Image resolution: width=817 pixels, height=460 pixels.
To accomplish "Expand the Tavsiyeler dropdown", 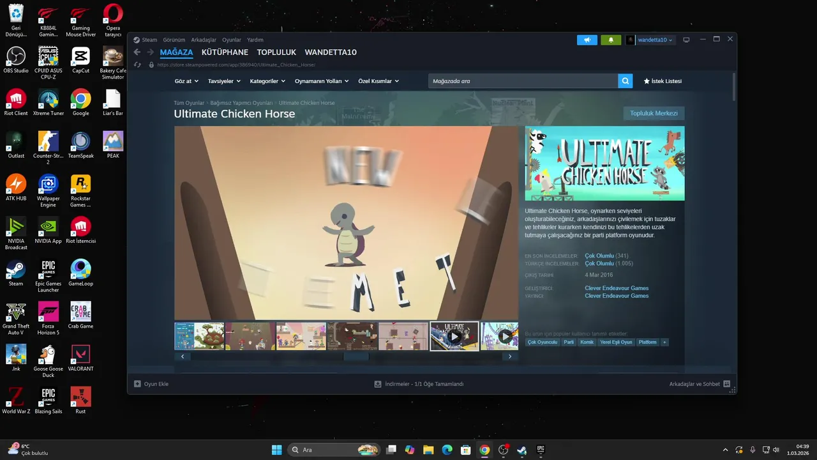I will (x=224, y=81).
